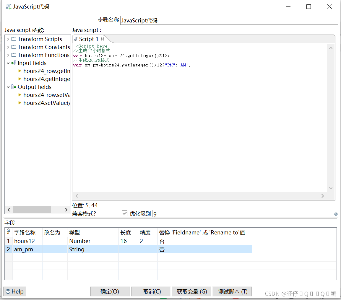Click the 取消(C) button
Viewport: 341px width, 300px height.
coord(151,291)
